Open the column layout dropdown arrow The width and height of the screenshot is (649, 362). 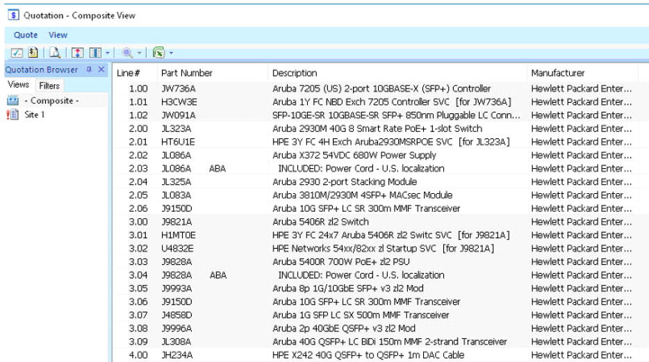[x=107, y=53]
